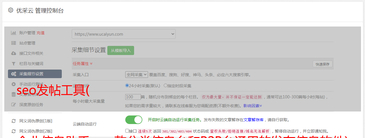The image size is (365, 138).
Task: Go to 接口文件相关 section
Action: click(x=31, y=53)
